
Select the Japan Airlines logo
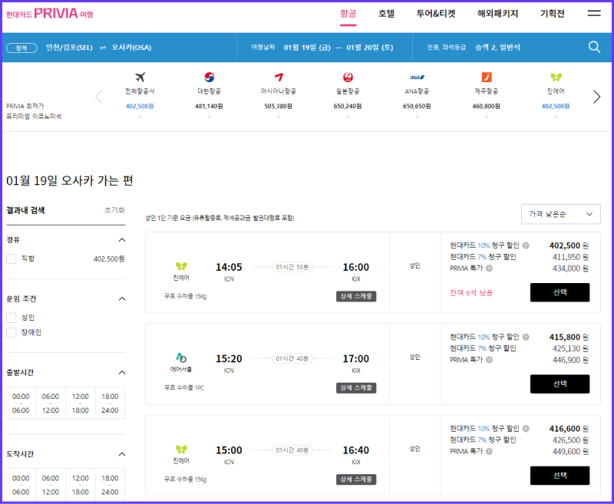[x=348, y=77]
